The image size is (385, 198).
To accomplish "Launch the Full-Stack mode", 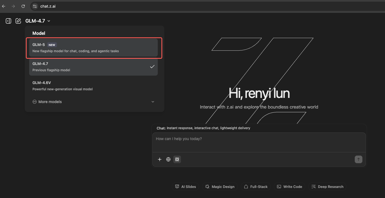I will [x=256, y=187].
